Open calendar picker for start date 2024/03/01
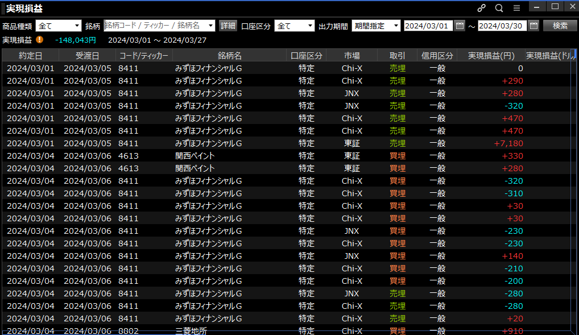Screen dimensions: 579x335 point(460,26)
